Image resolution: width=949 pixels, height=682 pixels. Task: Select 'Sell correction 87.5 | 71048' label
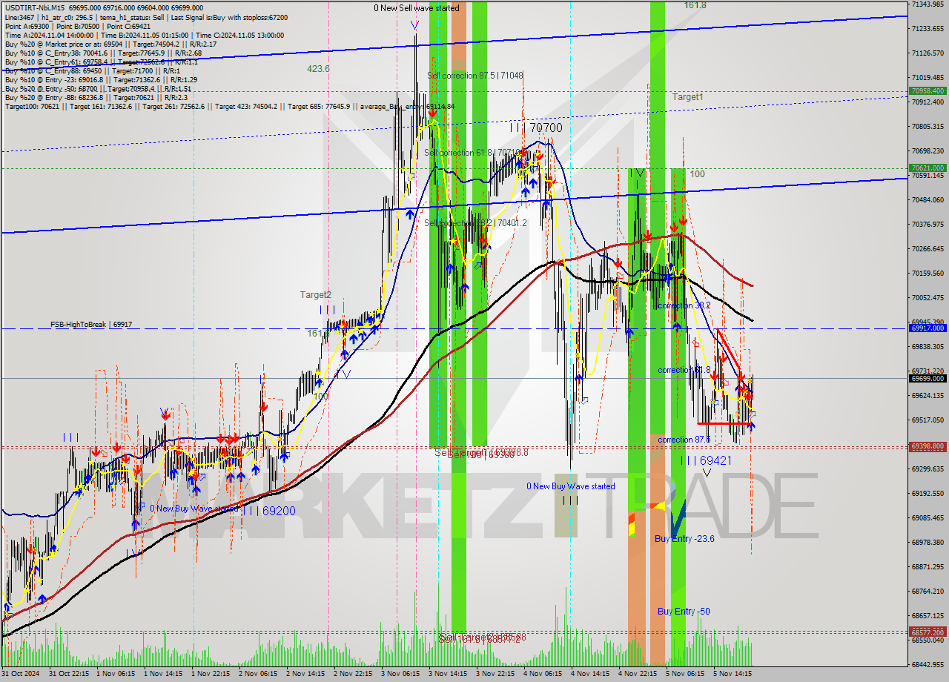click(475, 76)
